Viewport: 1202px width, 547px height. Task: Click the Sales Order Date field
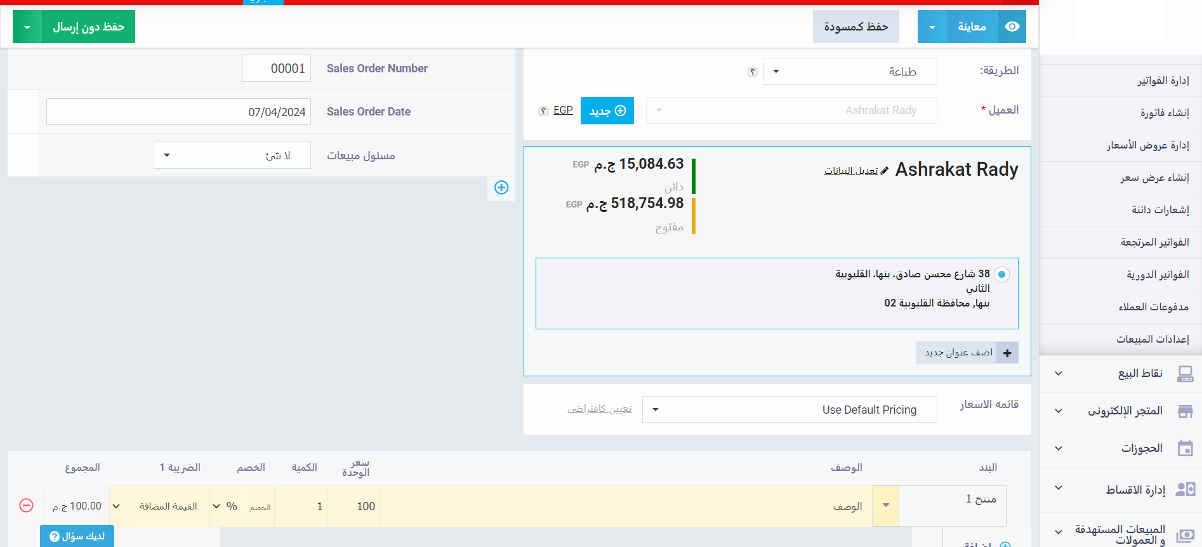pyautogui.click(x=178, y=112)
